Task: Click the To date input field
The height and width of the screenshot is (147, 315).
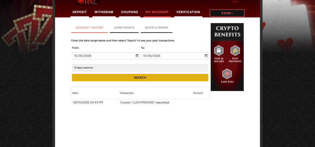Action: [175, 56]
